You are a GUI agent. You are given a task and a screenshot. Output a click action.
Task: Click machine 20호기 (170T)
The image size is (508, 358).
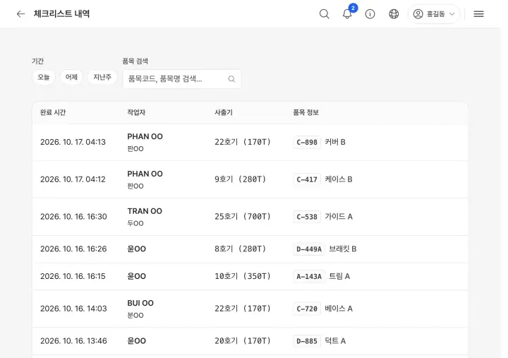coord(242,341)
